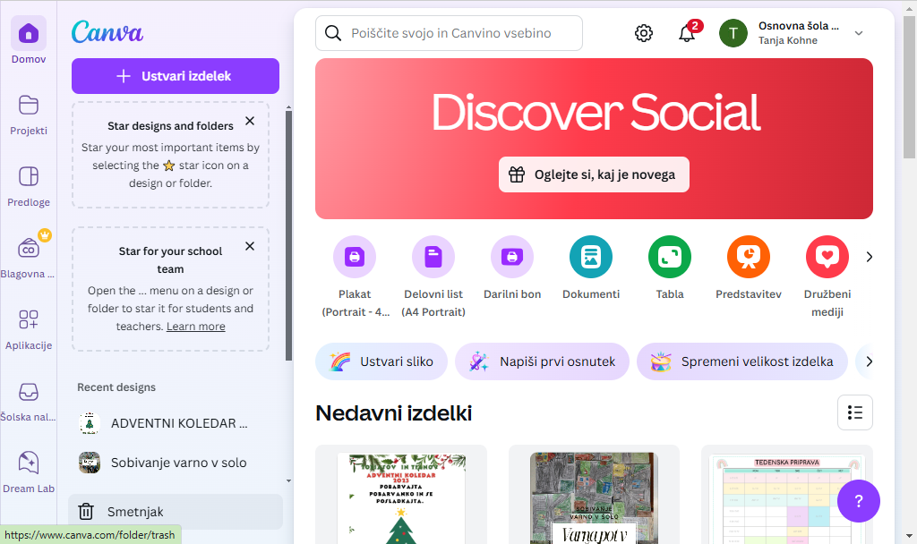Image resolution: width=917 pixels, height=544 pixels.
Task: Create a Darilni bon design
Action: 512,257
